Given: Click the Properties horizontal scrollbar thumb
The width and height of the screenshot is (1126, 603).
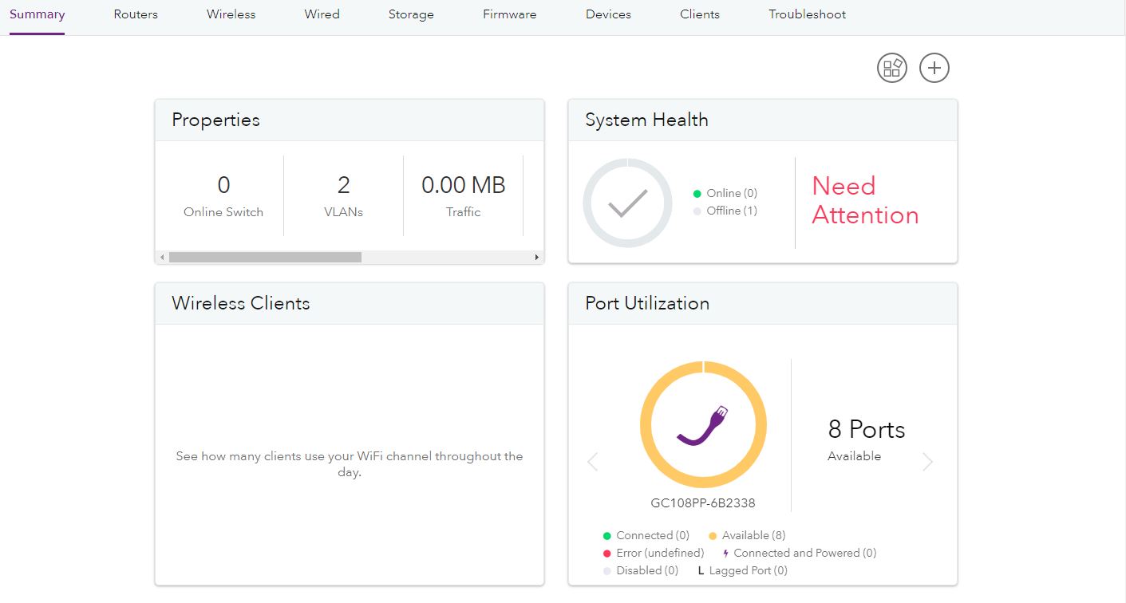Looking at the screenshot, I should 265,258.
